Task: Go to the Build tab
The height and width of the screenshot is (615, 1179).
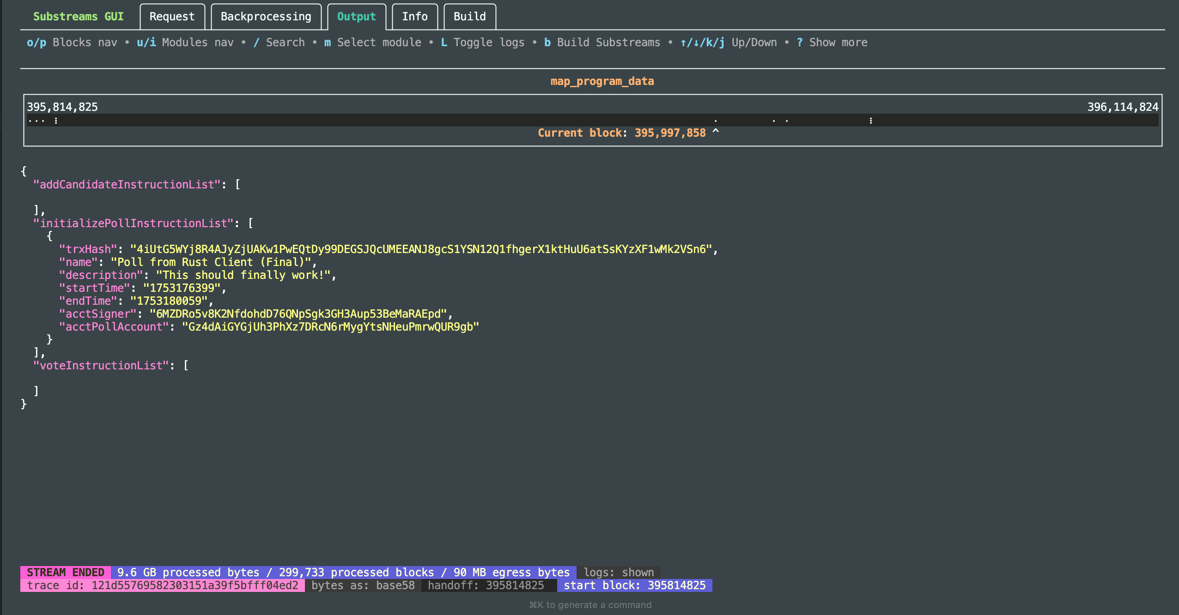Action: click(x=469, y=17)
